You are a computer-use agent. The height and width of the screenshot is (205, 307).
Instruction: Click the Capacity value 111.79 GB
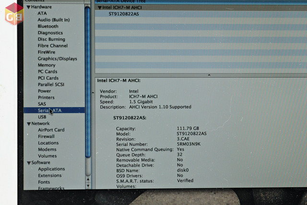pos(188,128)
